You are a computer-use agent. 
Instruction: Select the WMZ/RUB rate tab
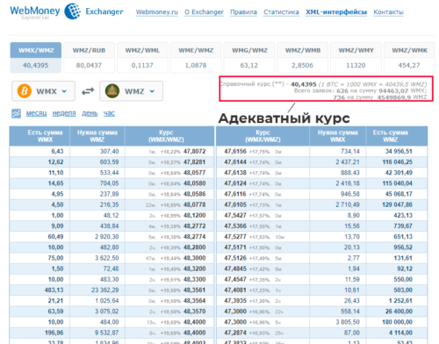(89, 57)
